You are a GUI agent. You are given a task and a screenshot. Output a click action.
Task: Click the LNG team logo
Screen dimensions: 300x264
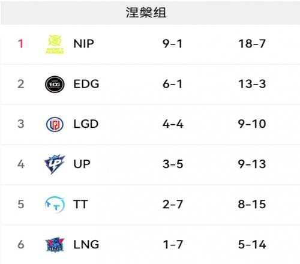(x=55, y=245)
